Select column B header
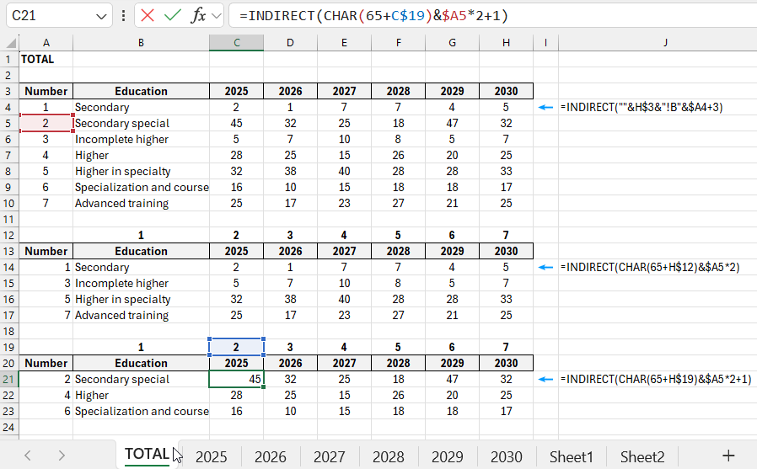 click(x=141, y=43)
